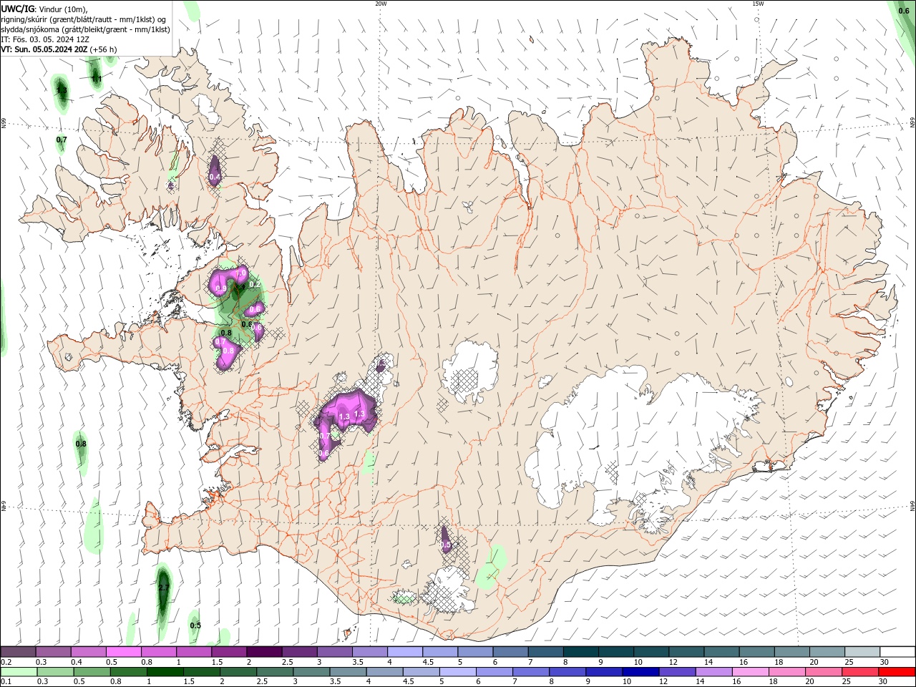Click the pure red 30 swatch in lower legend
The height and width of the screenshot is (687, 916).
897,672
